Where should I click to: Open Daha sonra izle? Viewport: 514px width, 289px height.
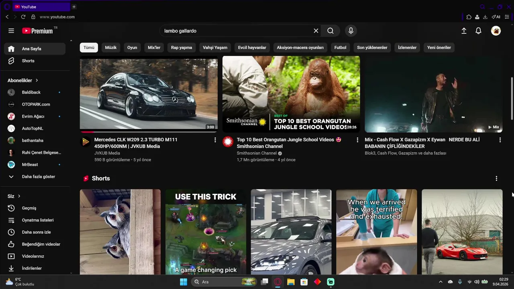[35, 232]
